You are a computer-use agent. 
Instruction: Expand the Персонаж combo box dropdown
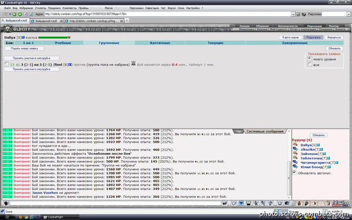coord(349,14)
